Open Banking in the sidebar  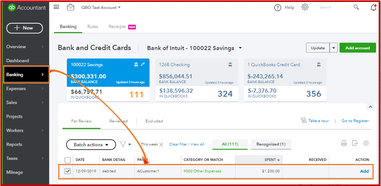pyautogui.click(x=26, y=75)
